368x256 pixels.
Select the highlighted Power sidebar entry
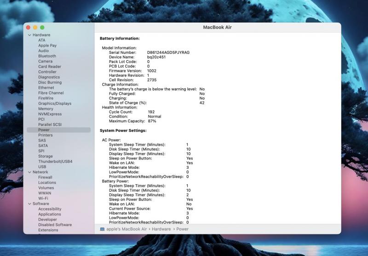59,130
